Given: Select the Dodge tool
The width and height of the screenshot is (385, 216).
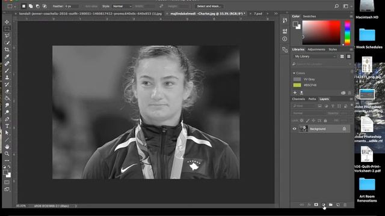Looking at the screenshot, I should pyautogui.click(x=7, y=112).
